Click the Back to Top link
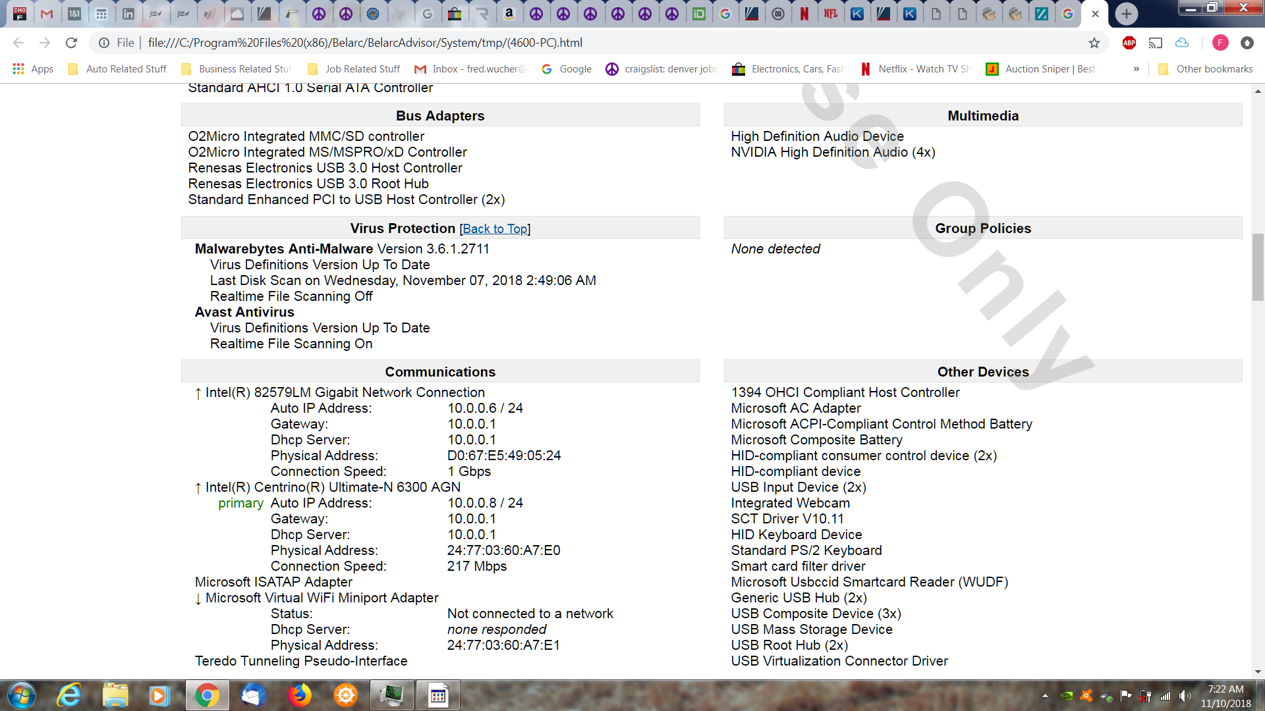 [x=495, y=228]
